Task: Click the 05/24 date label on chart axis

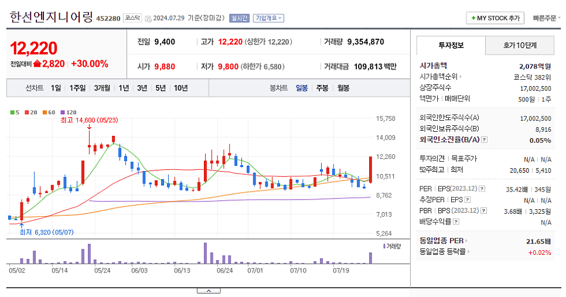Action: 102,270
